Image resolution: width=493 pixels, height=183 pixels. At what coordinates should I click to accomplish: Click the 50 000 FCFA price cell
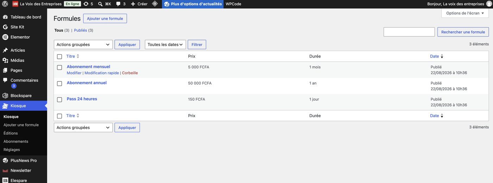200,83
